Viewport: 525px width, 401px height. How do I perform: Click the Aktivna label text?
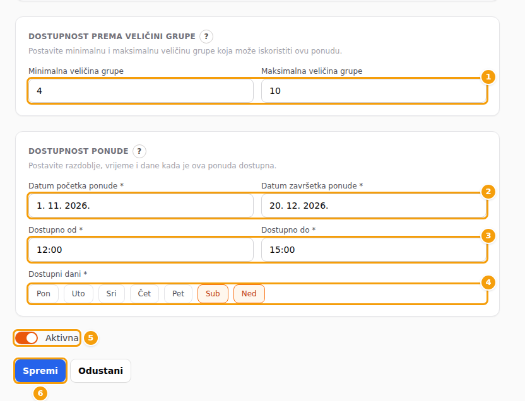[x=62, y=338]
